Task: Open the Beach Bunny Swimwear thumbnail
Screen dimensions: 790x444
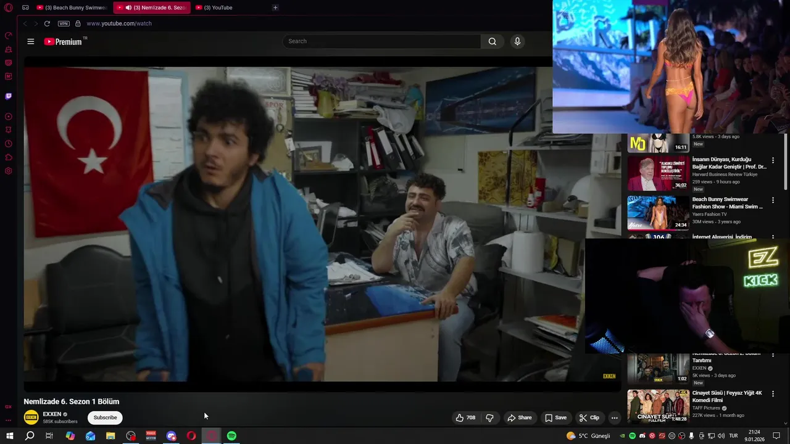Action: [x=658, y=213]
